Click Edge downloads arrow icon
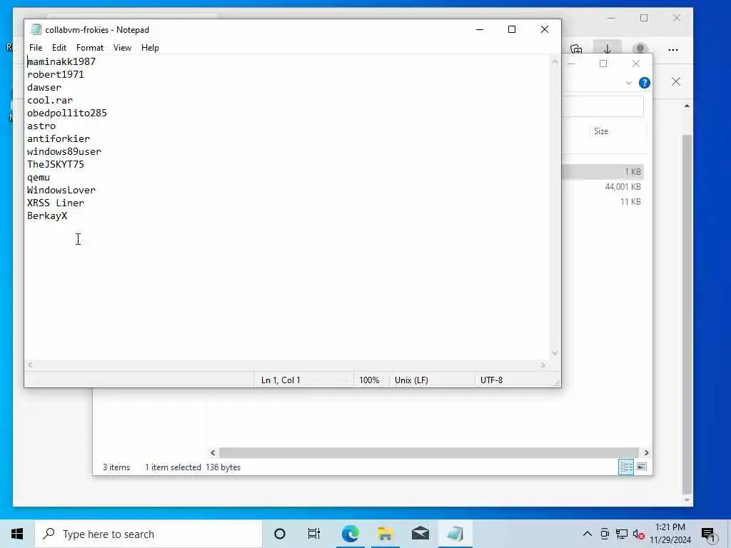731x548 pixels. (607, 49)
